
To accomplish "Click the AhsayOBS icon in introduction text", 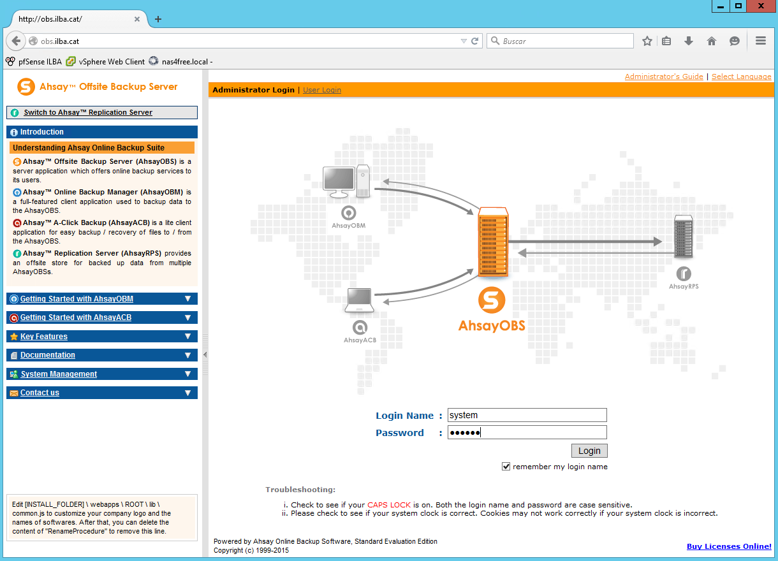I will [x=17, y=162].
